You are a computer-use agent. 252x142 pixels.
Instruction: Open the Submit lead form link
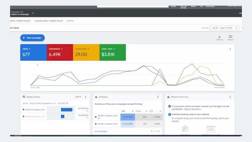tap(192, 109)
